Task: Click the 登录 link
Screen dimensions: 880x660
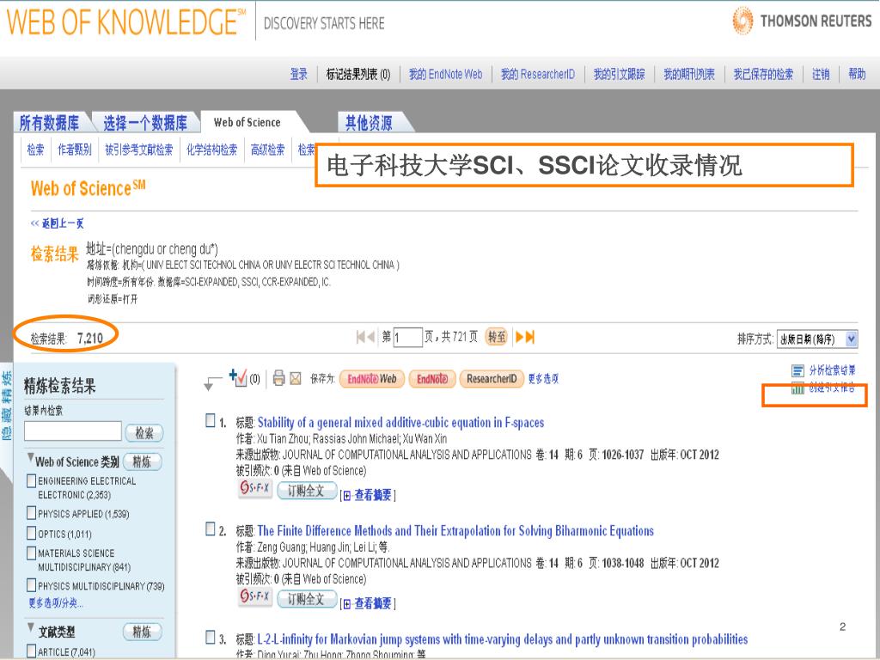Action: [x=298, y=74]
